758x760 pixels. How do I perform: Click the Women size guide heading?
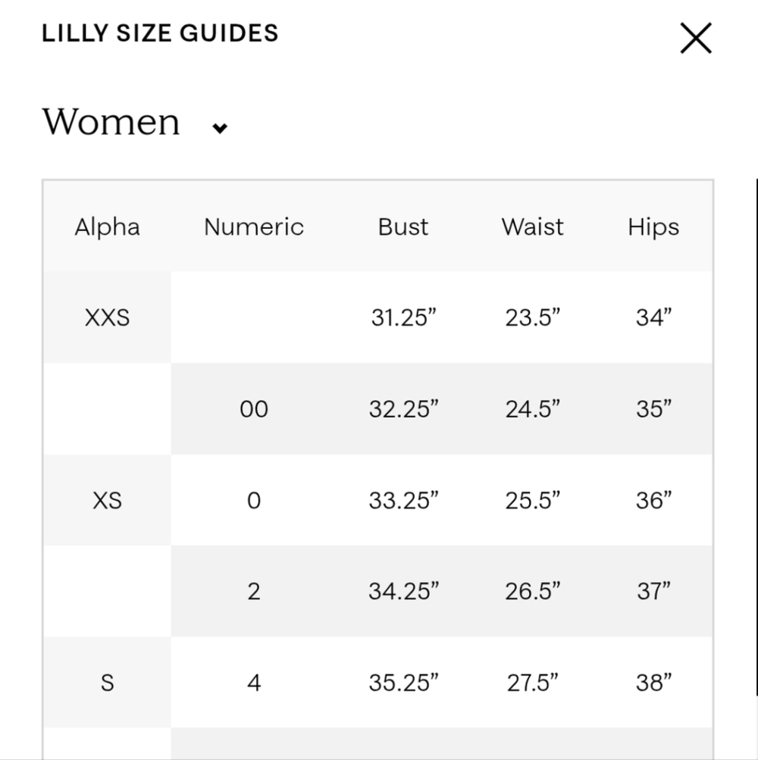click(x=111, y=122)
